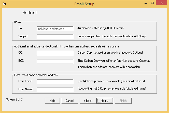Viewport: 169px width, 113px height.
Task: Click the 'Enter a subject line' hint text
Action: pos(112,36)
